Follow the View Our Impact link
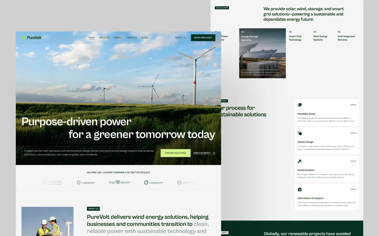This screenshot has height=236, width=379. click(x=202, y=153)
